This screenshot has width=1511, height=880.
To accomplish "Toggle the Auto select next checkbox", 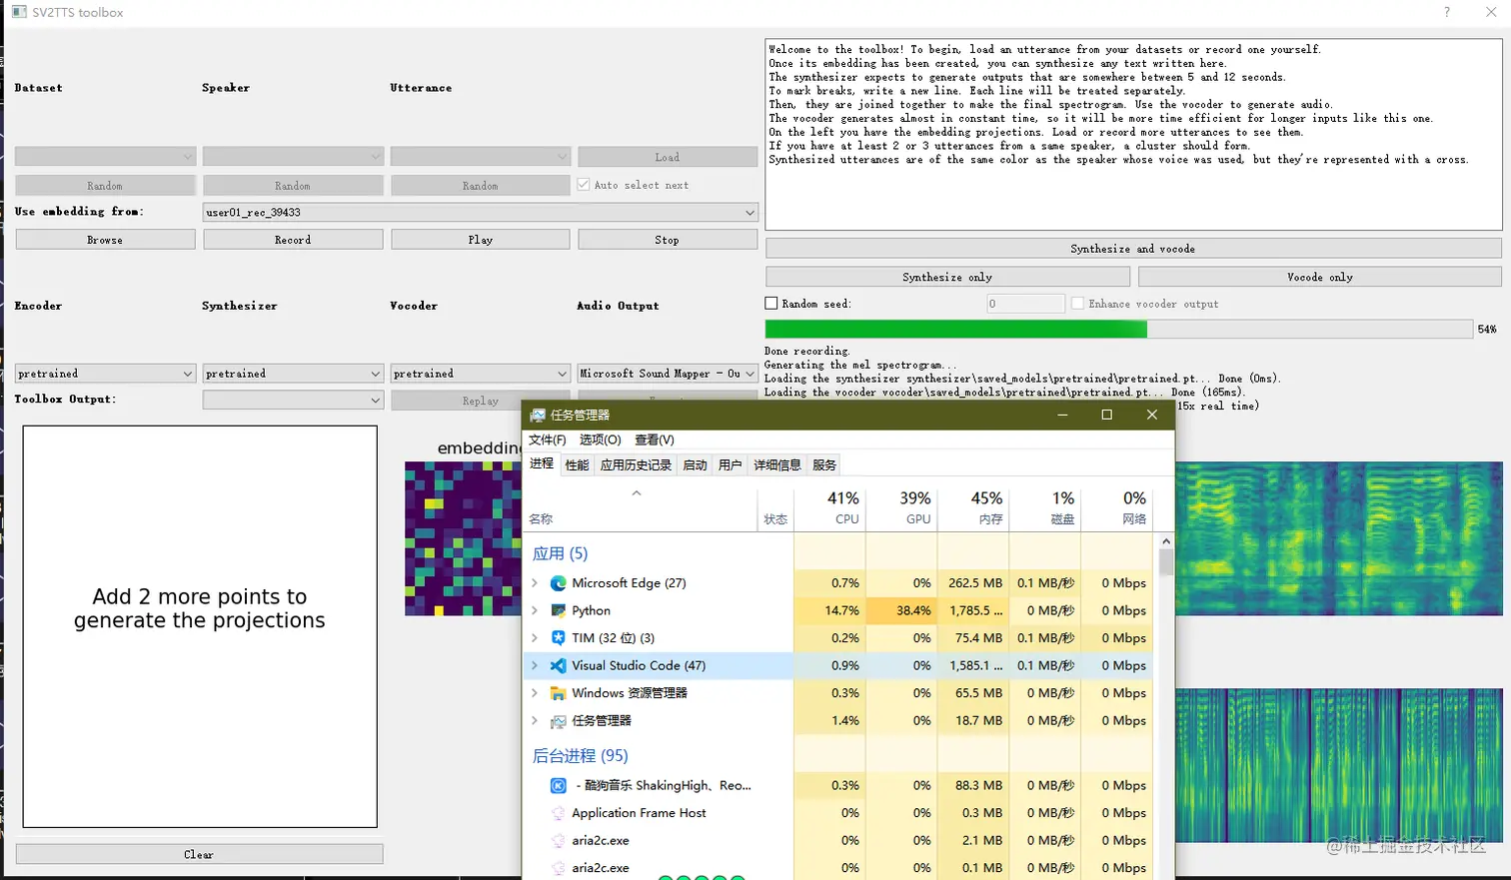I will click(584, 185).
